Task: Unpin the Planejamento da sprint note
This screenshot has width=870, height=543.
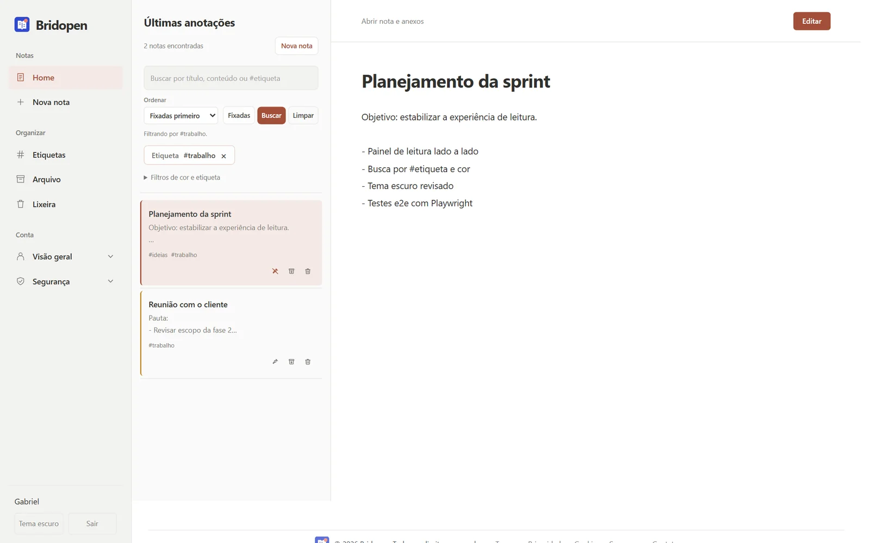Action: tap(275, 271)
